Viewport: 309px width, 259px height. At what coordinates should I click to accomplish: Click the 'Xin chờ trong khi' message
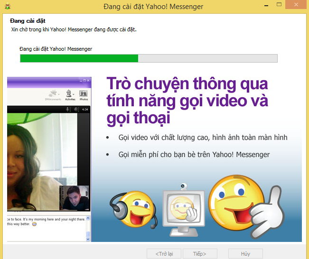pos(74,29)
